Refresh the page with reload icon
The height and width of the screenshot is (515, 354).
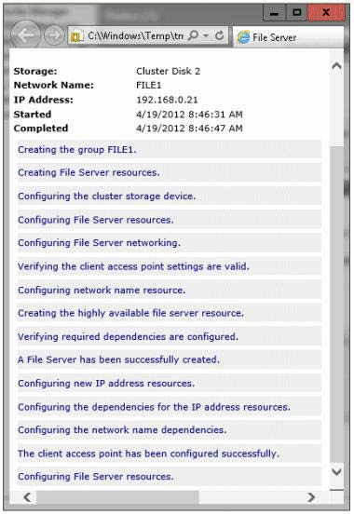tap(219, 35)
